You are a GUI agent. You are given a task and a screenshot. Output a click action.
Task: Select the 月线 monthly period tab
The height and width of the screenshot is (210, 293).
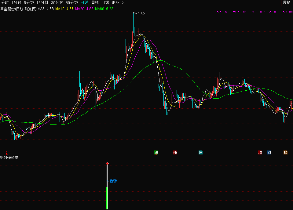click(x=105, y=2)
